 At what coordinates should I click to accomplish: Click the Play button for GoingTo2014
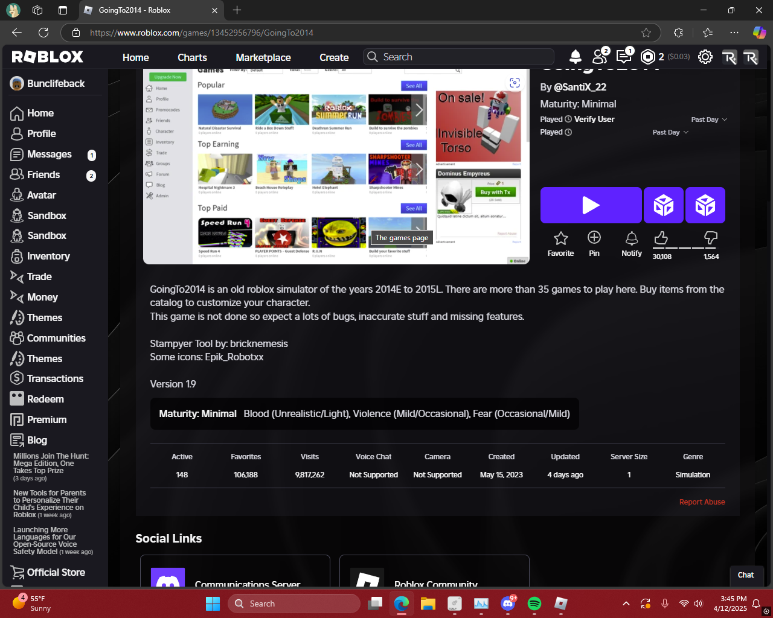591,205
